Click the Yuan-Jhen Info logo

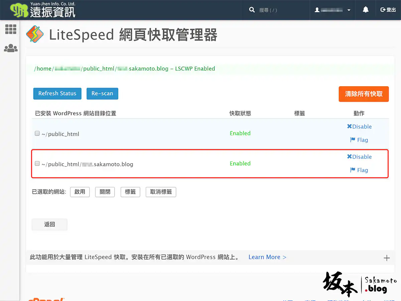coord(43,10)
